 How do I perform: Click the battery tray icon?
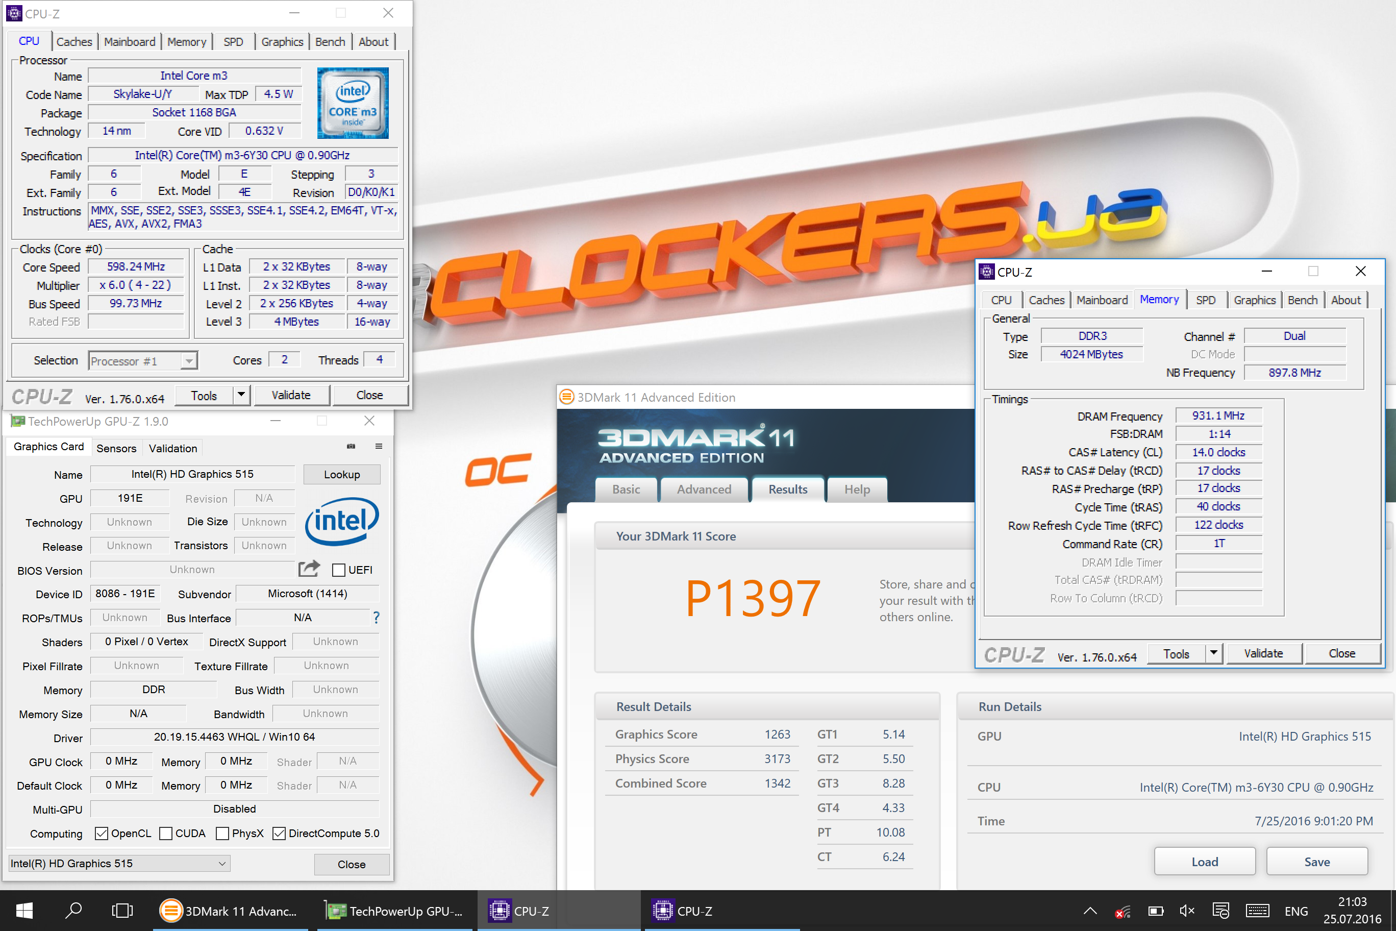(1156, 911)
